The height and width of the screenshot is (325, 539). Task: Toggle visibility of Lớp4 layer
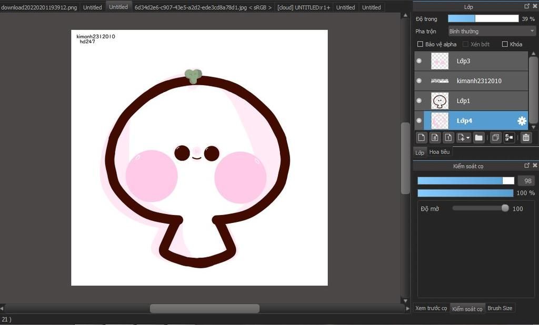click(x=419, y=120)
